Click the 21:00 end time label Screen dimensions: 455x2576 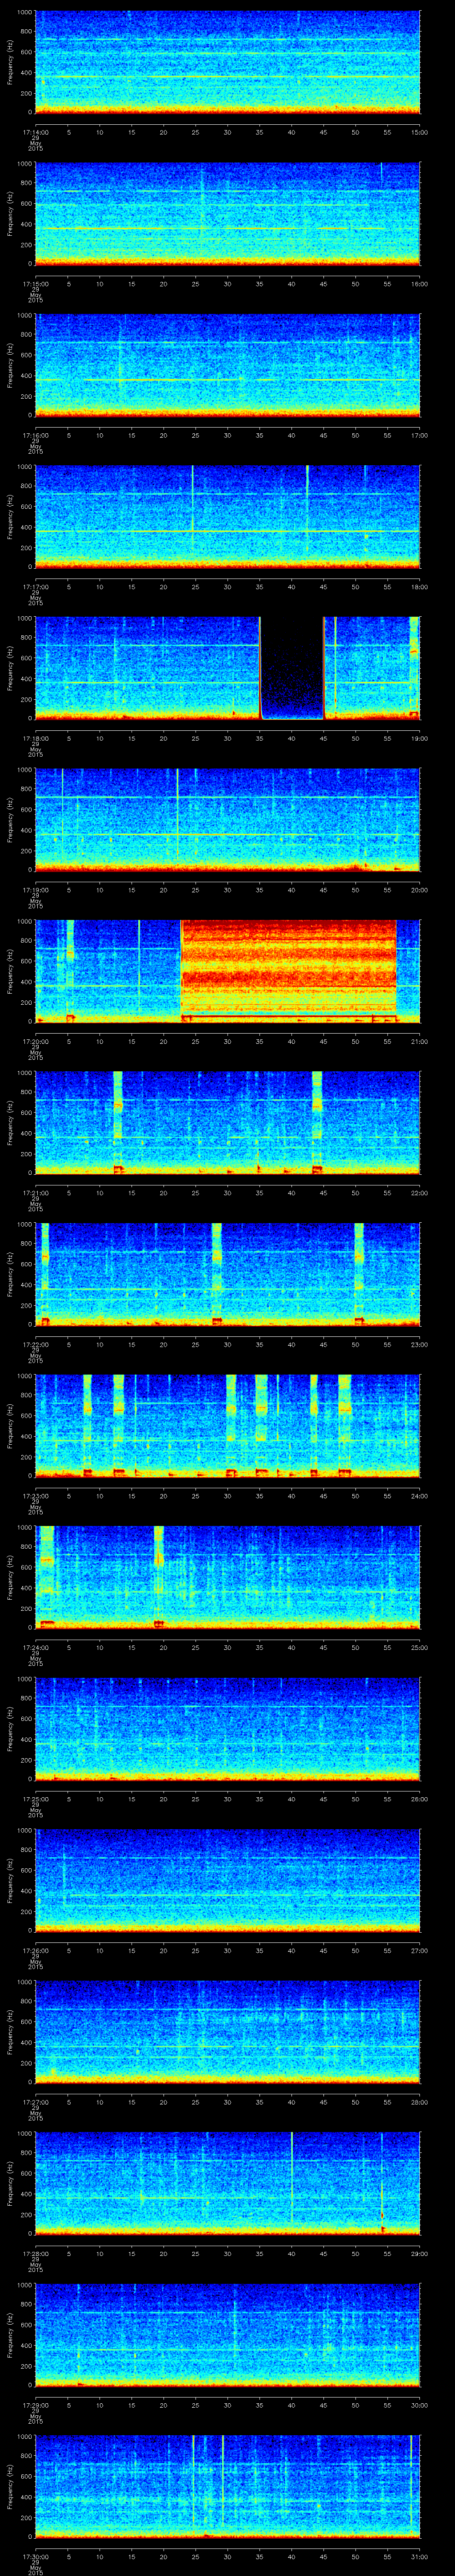(x=419, y=1041)
